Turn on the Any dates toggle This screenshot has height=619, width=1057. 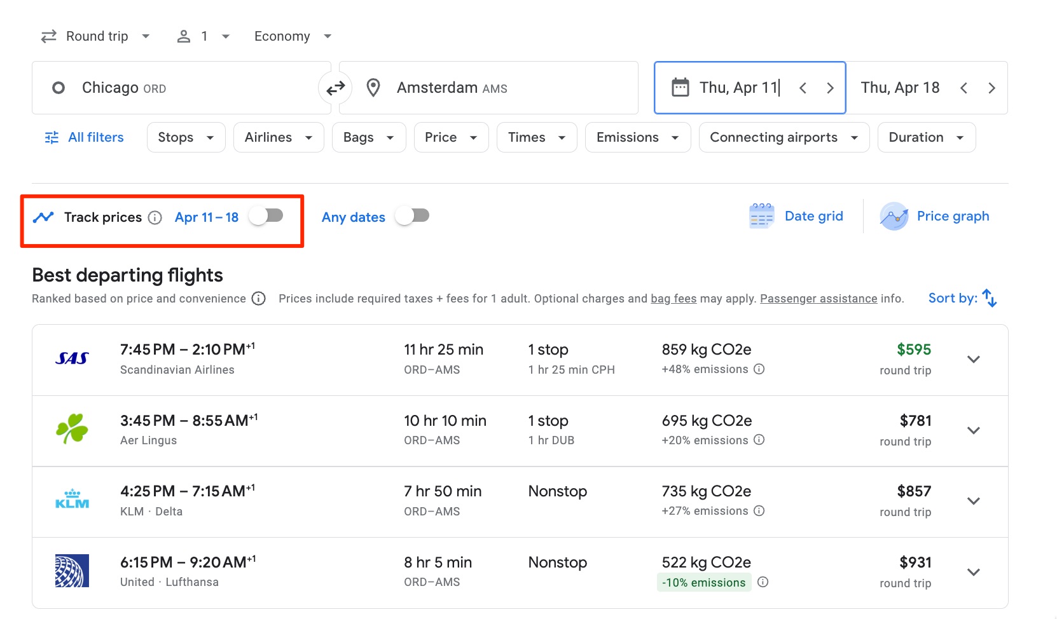point(412,216)
